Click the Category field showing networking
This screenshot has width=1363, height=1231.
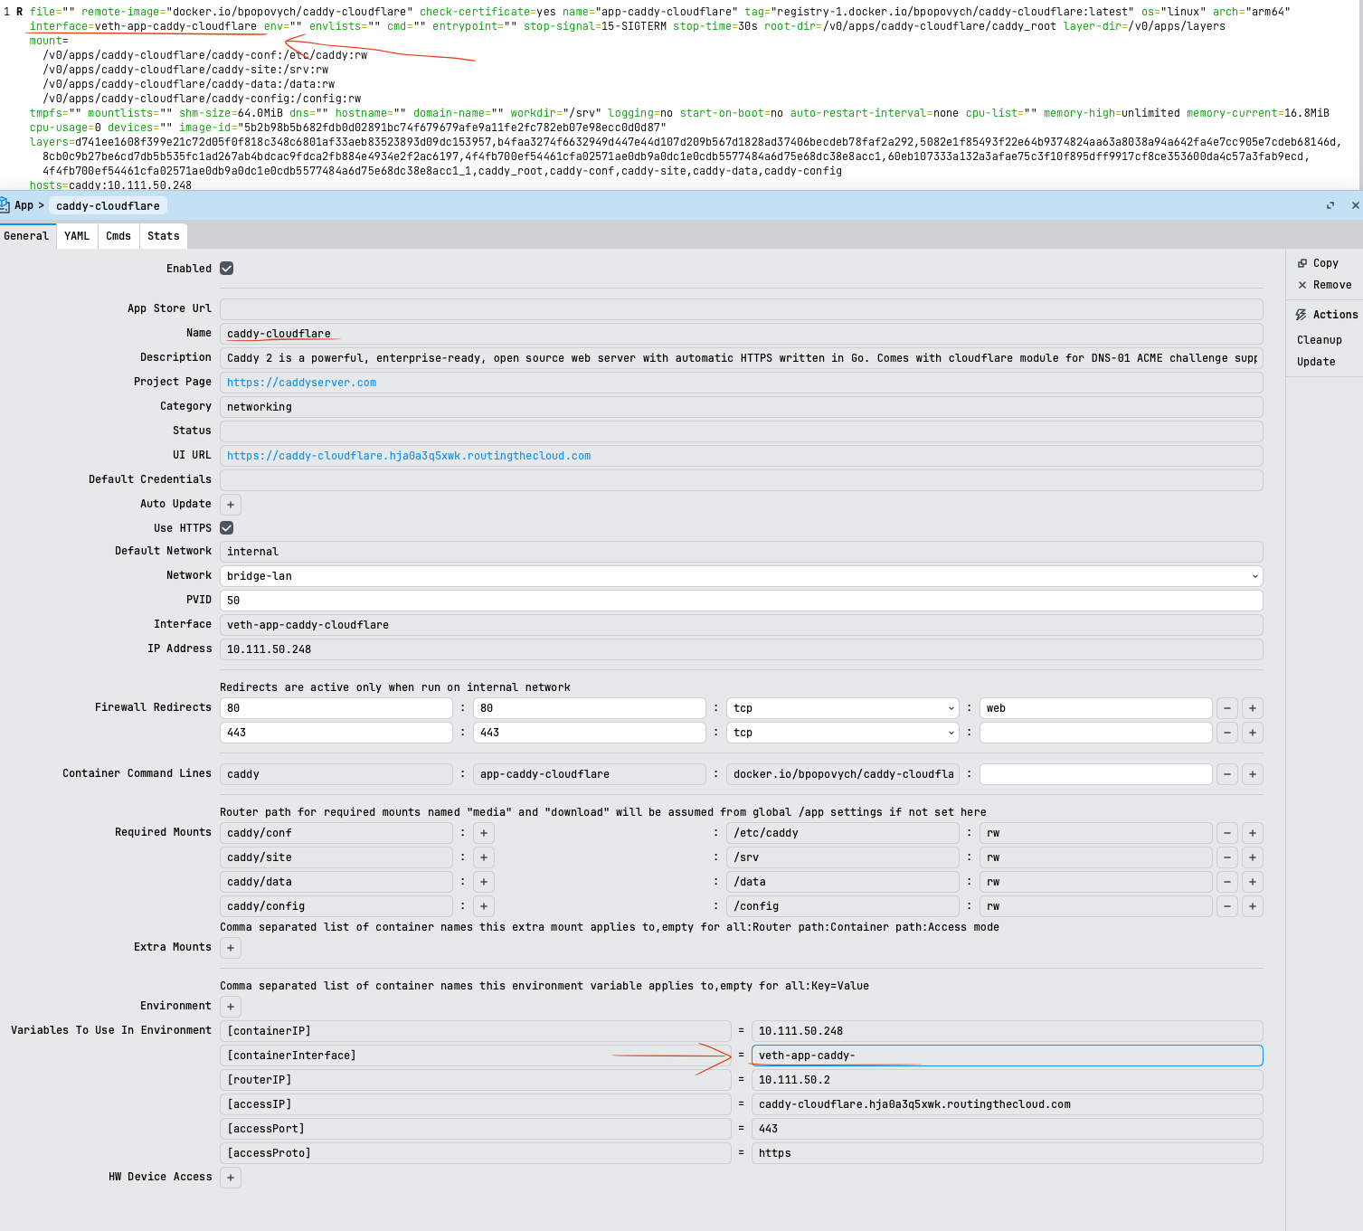pos(742,407)
